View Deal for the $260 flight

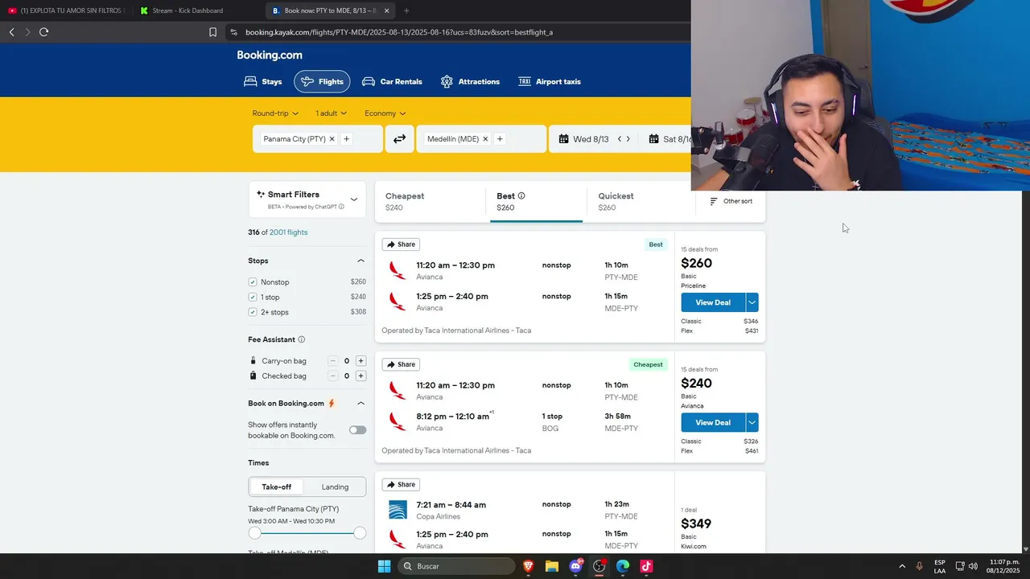[x=713, y=302]
